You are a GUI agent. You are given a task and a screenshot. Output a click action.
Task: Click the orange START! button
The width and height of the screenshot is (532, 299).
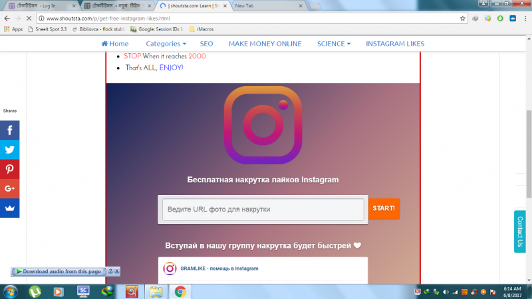pyautogui.click(x=384, y=208)
